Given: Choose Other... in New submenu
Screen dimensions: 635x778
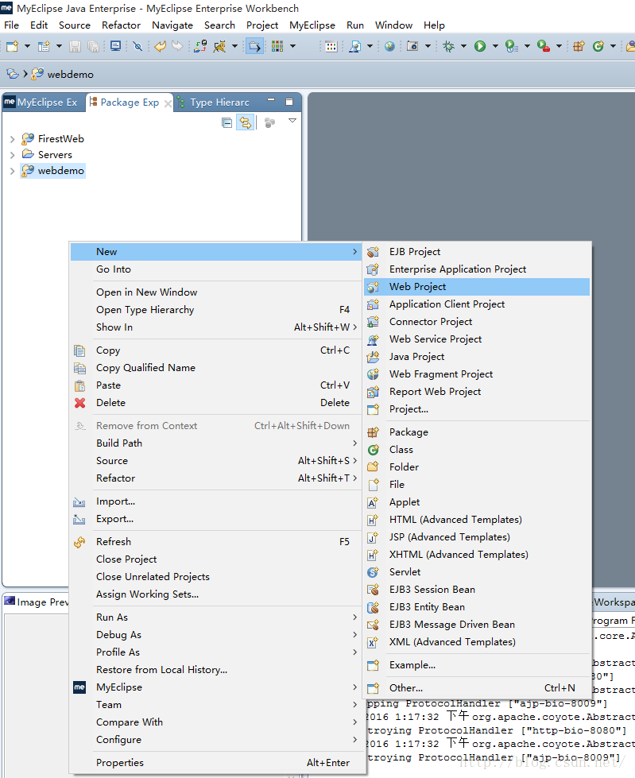Looking at the screenshot, I should [477, 688].
